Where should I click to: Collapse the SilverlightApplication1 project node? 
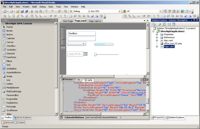[x=153, y=31]
